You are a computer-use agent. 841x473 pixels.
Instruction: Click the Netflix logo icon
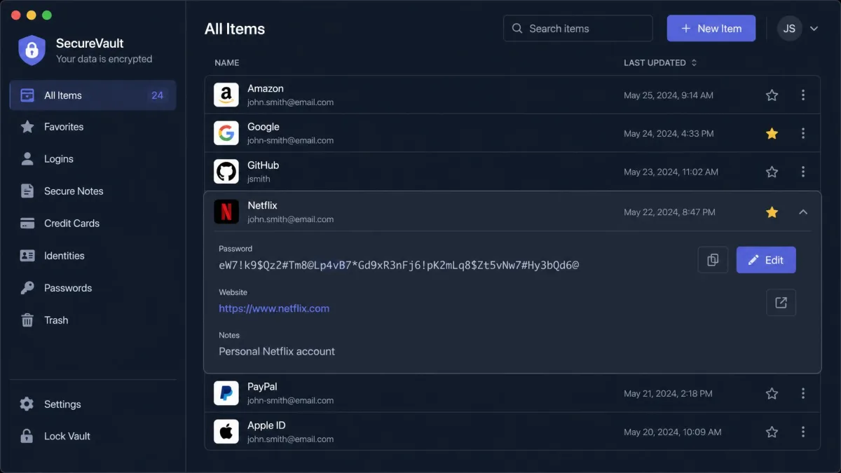point(226,212)
